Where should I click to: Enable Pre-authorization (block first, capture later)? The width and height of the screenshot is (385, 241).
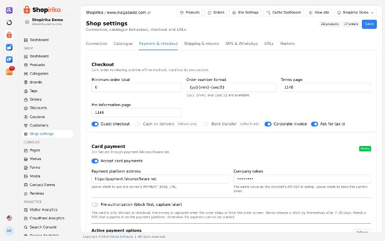tap(95, 204)
